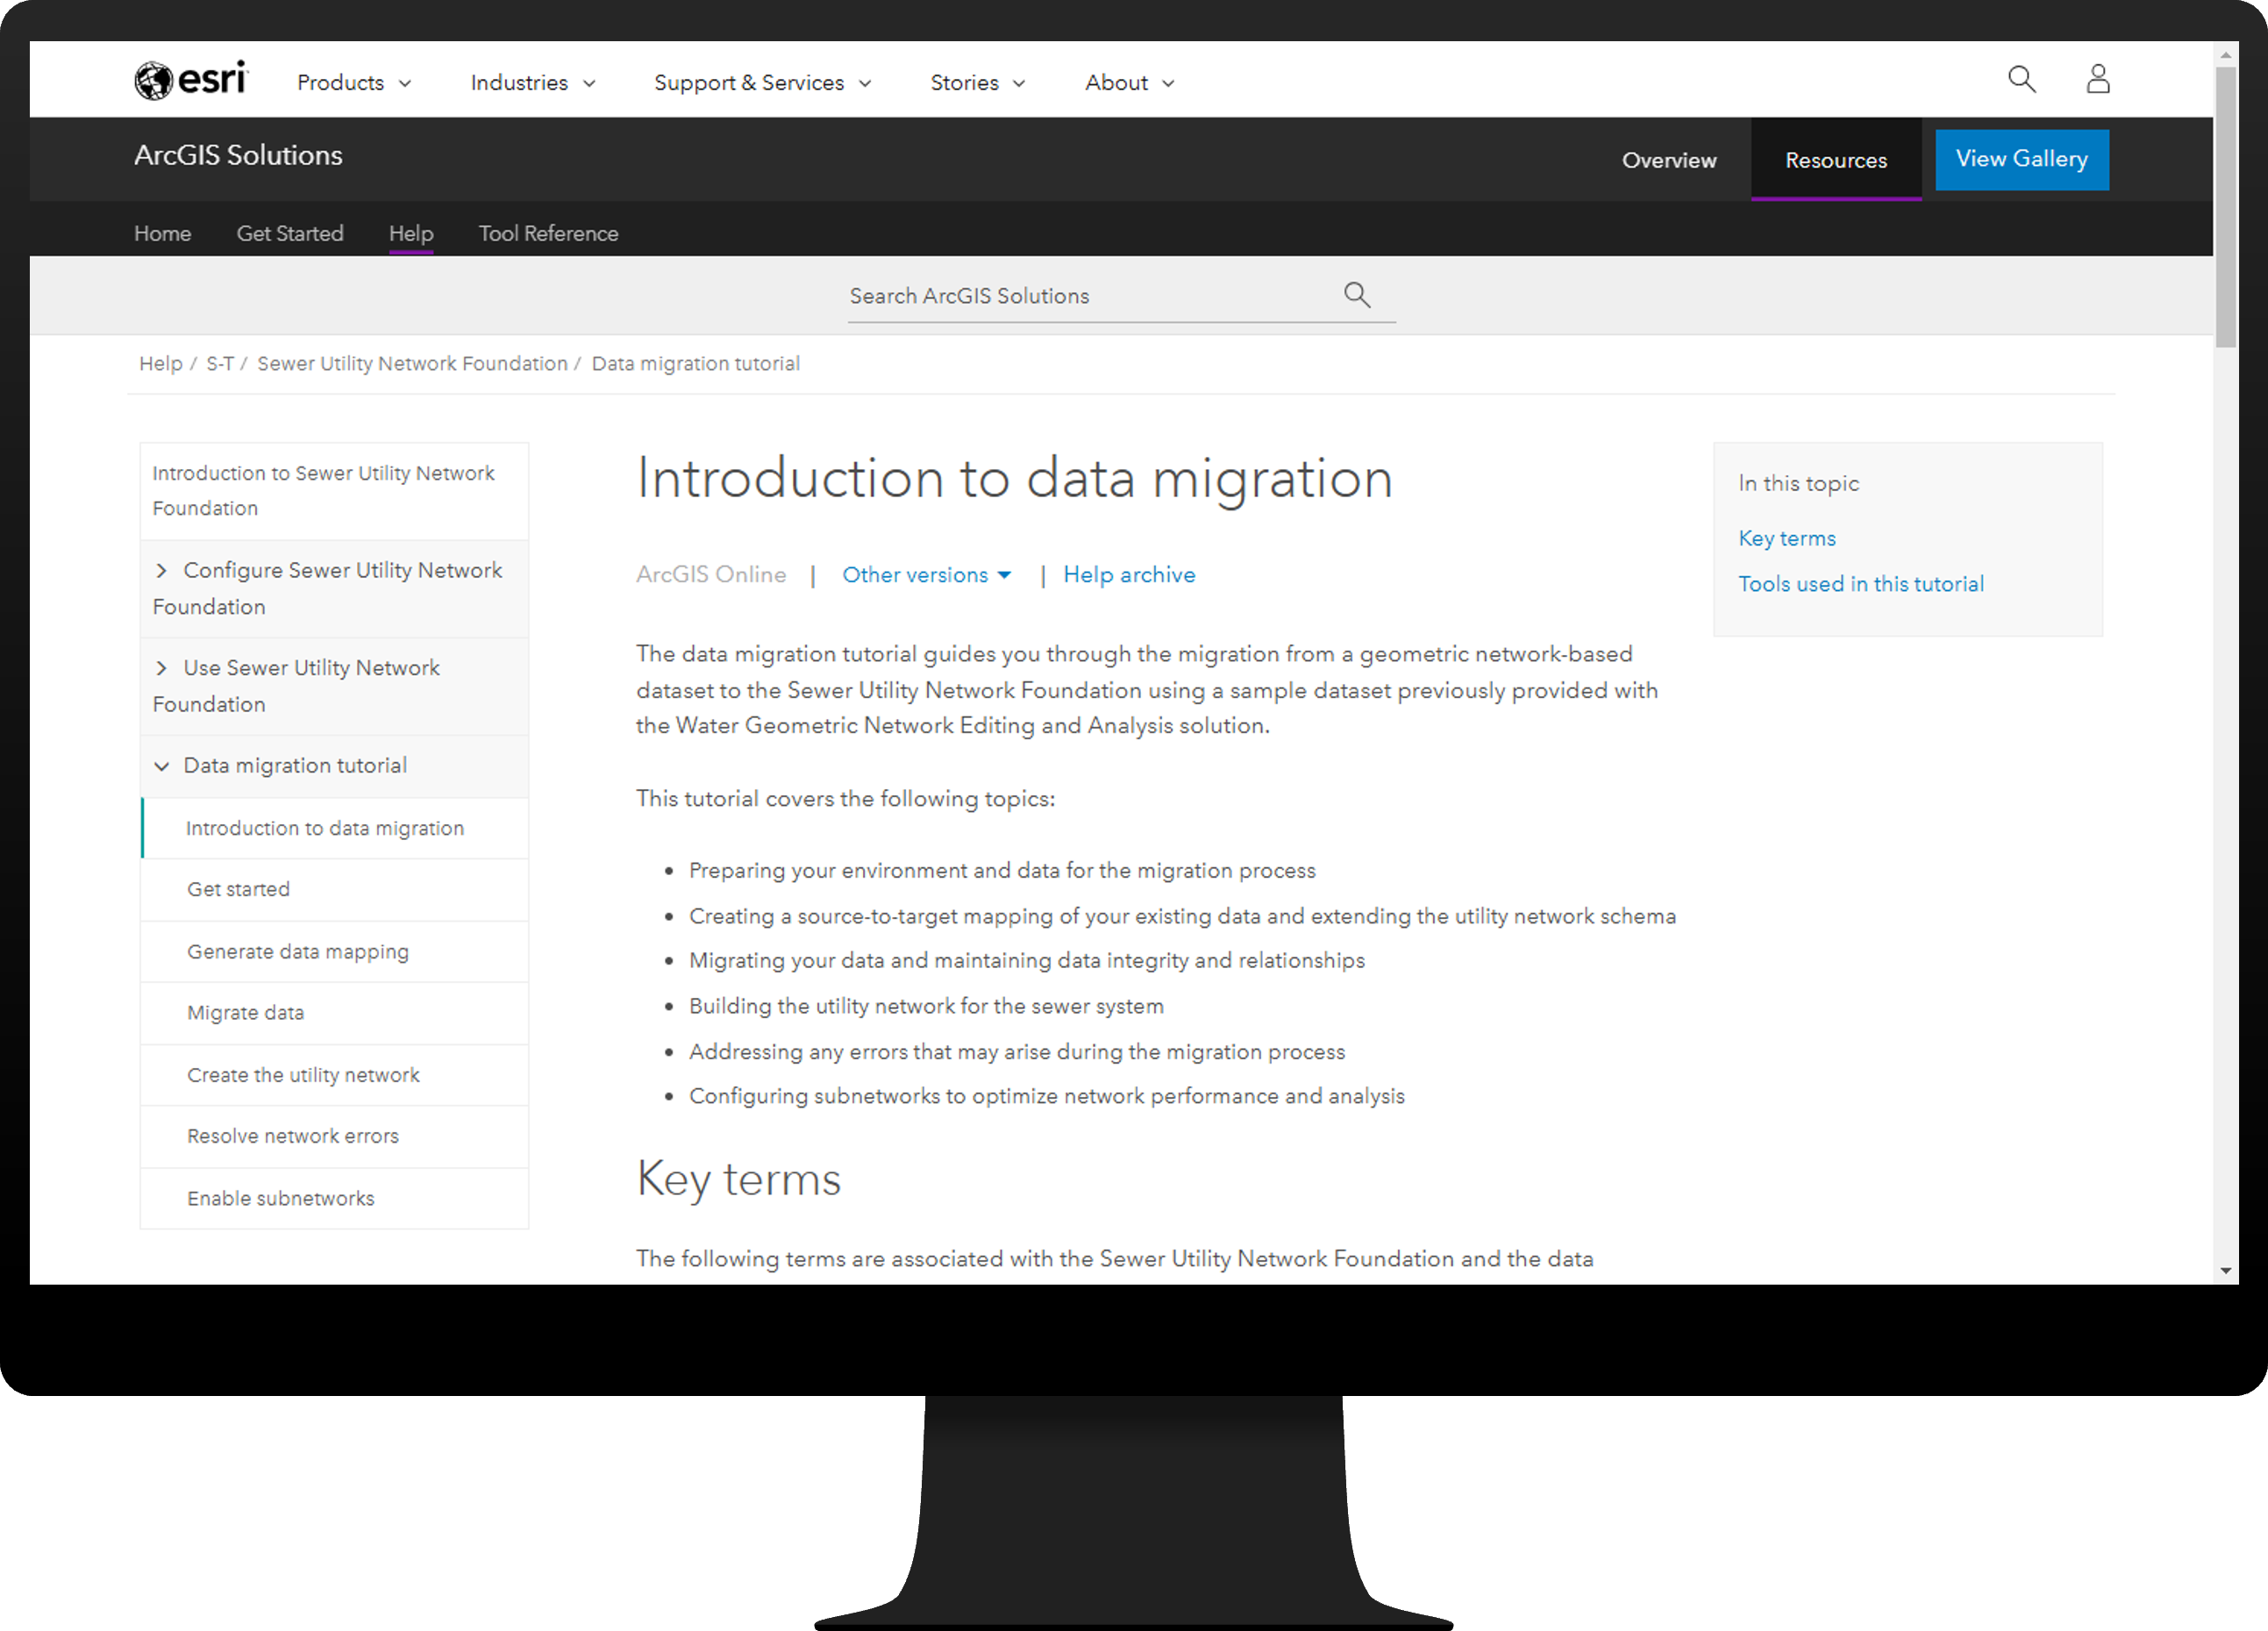Select the Tool Reference tab
This screenshot has width=2268, height=1631.
point(546,232)
